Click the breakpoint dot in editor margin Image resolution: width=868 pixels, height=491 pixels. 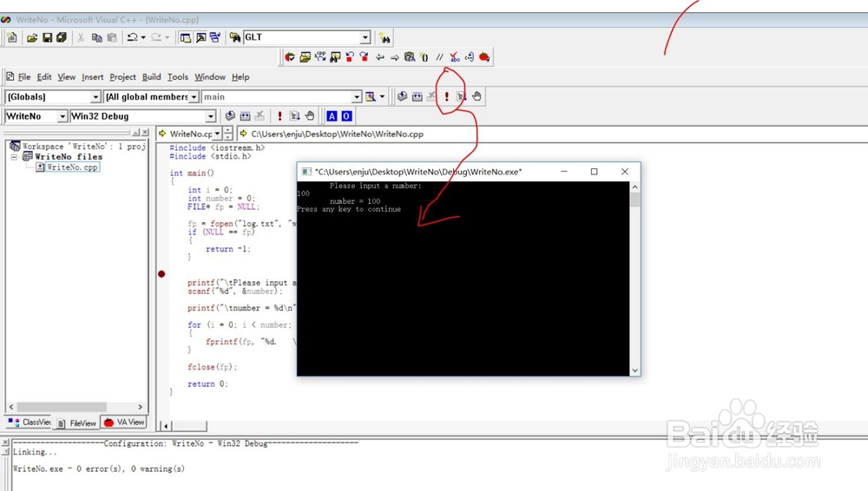[x=161, y=274]
